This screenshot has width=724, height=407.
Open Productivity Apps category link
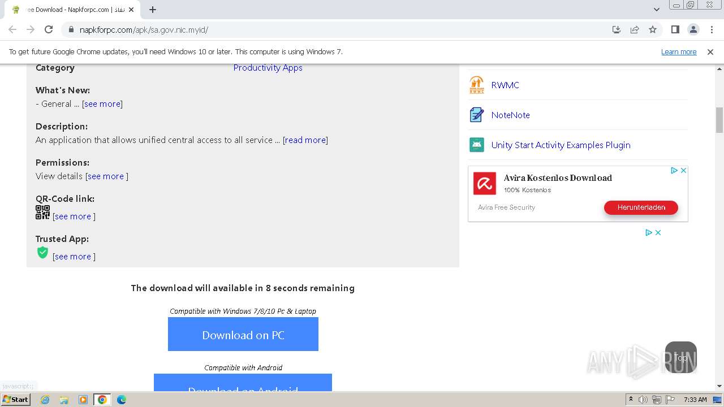[268, 68]
